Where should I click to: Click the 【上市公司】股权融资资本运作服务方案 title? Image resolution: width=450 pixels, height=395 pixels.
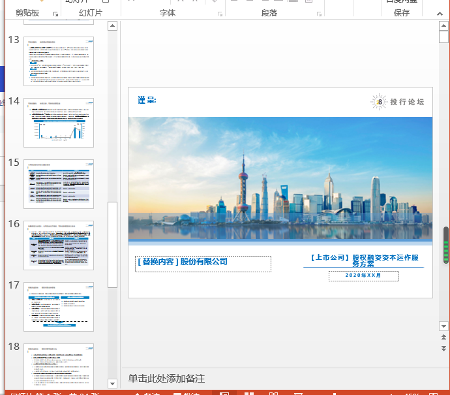(x=364, y=261)
